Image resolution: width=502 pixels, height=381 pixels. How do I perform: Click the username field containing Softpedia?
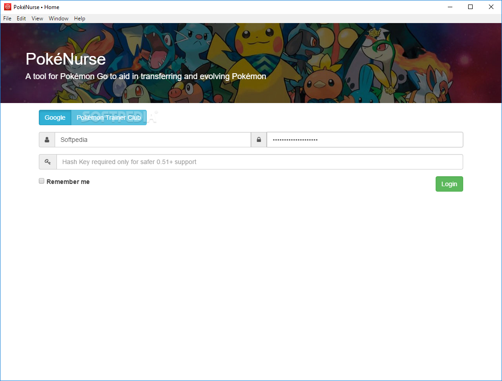click(153, 140)
